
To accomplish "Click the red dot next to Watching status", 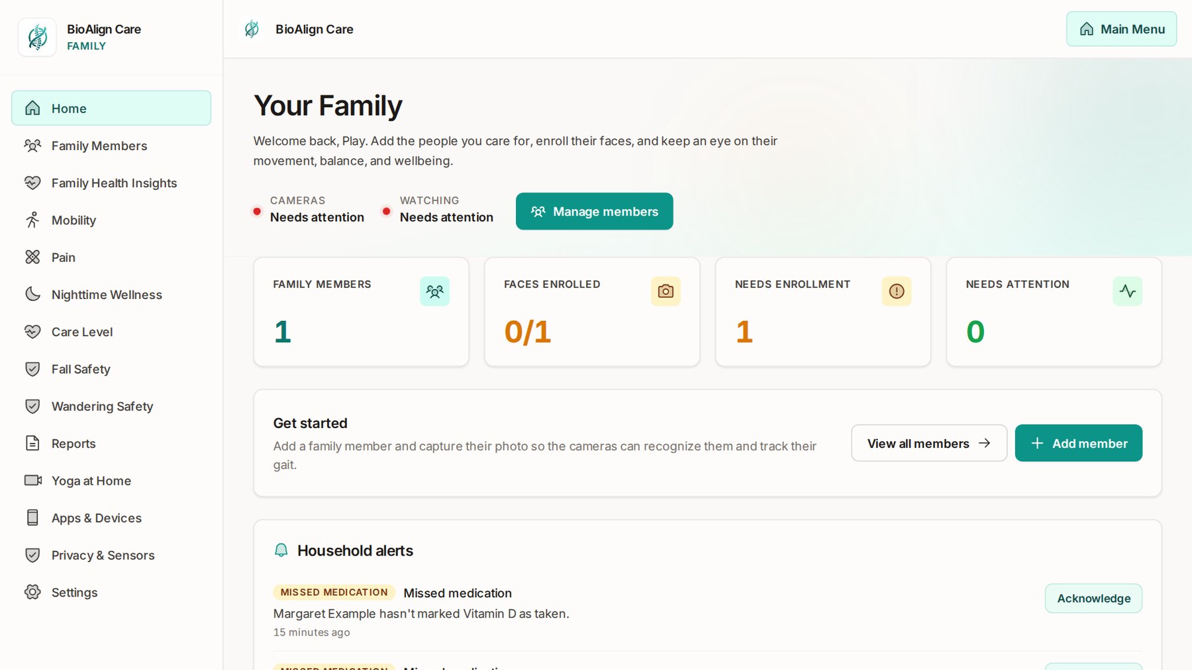I will 387,212.
